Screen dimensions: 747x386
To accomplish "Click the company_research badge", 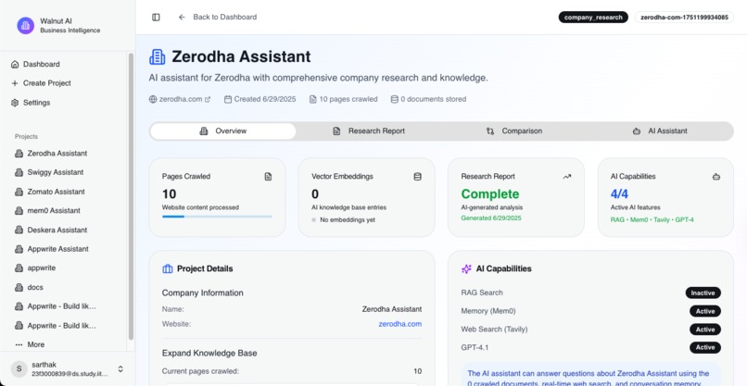I will (593, 18).
